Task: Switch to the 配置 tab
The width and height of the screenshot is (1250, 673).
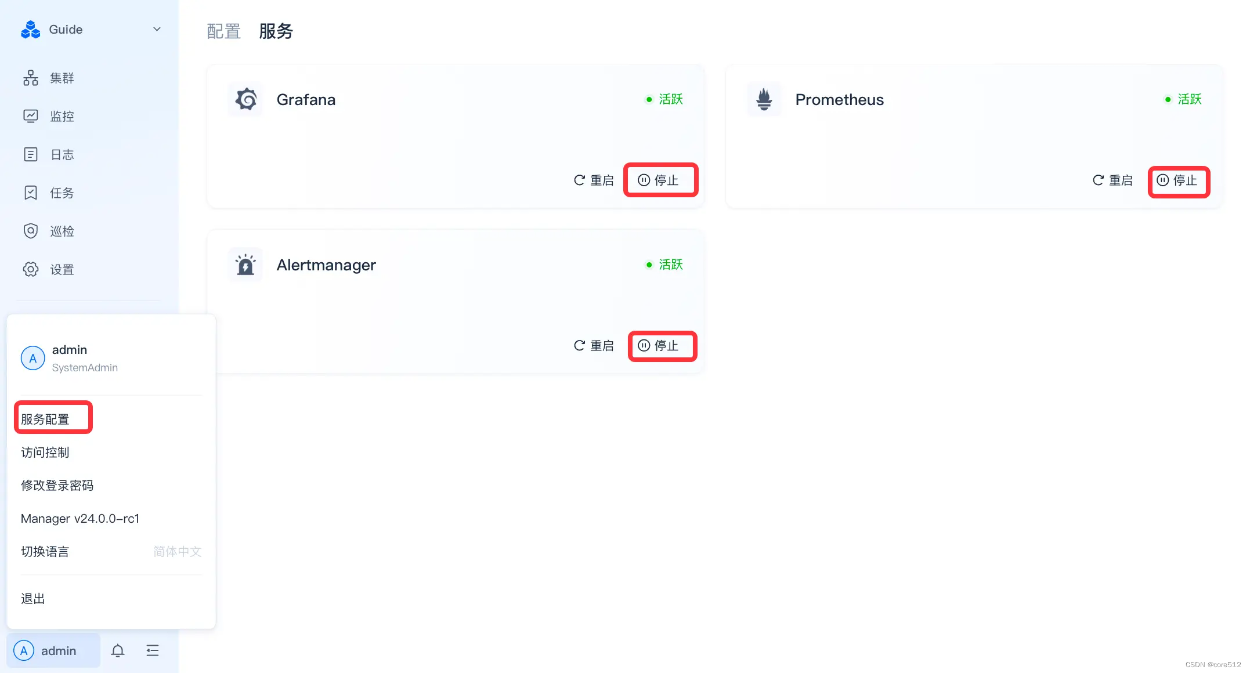Action: [x=223, y=31]
